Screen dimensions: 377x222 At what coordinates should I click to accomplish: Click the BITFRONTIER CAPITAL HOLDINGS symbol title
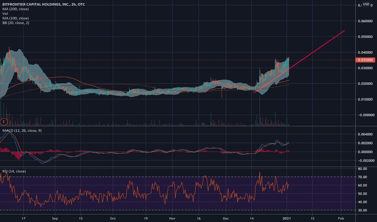click(44, 4)
